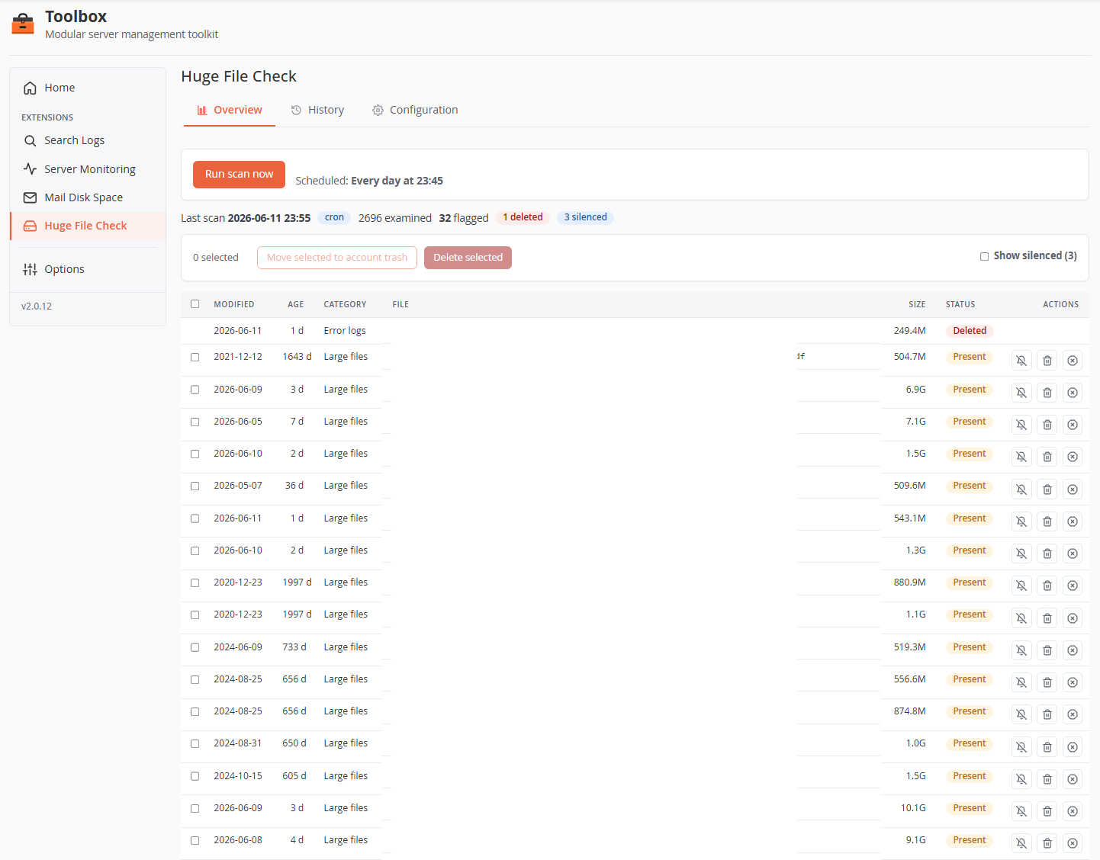Open Options in the sidebar
This screenshot has height=860, width=1100.
88,269
